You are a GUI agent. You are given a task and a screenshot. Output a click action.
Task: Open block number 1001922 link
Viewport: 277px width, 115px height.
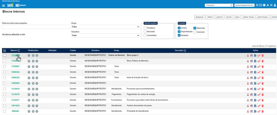(x=15, y=106)
